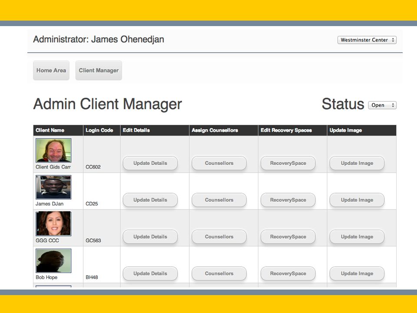Click the name James DJan
This screenshot has height=313, width=417.
50,203
